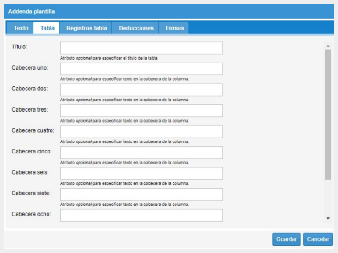
Task: Click the Cabecera cuatro text field
Action: coord(141,132)
